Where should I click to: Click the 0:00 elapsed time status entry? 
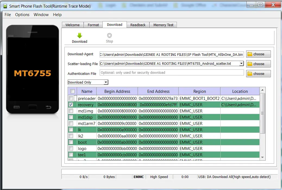pos(185,177)
